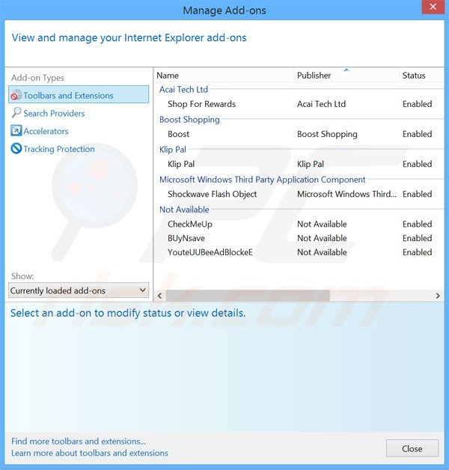Click Enabled status of Shockwave Flash Object
The image size is (449, 470).
[418, 194]
